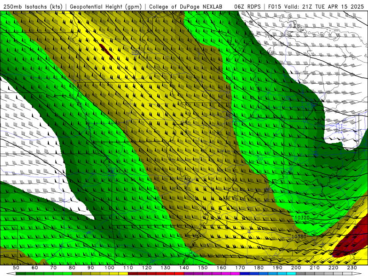Pick the dark gray swatch starting at 200
This screenshot has height=276, width=368.
tap(301, 273)
